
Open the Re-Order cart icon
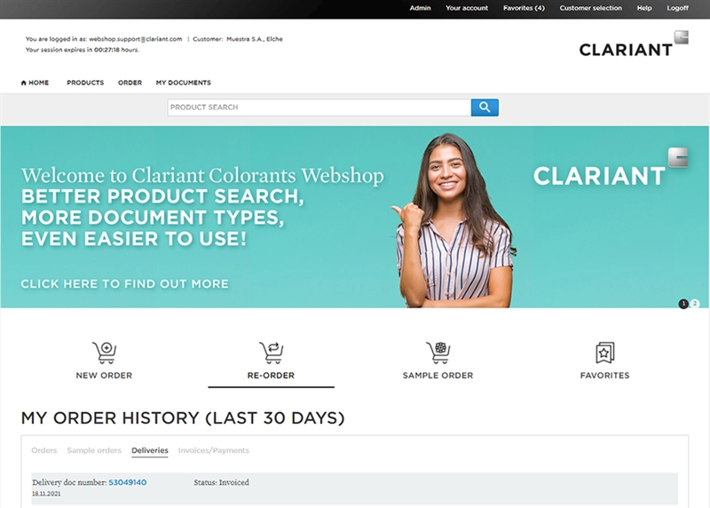[x=271, y=352]
